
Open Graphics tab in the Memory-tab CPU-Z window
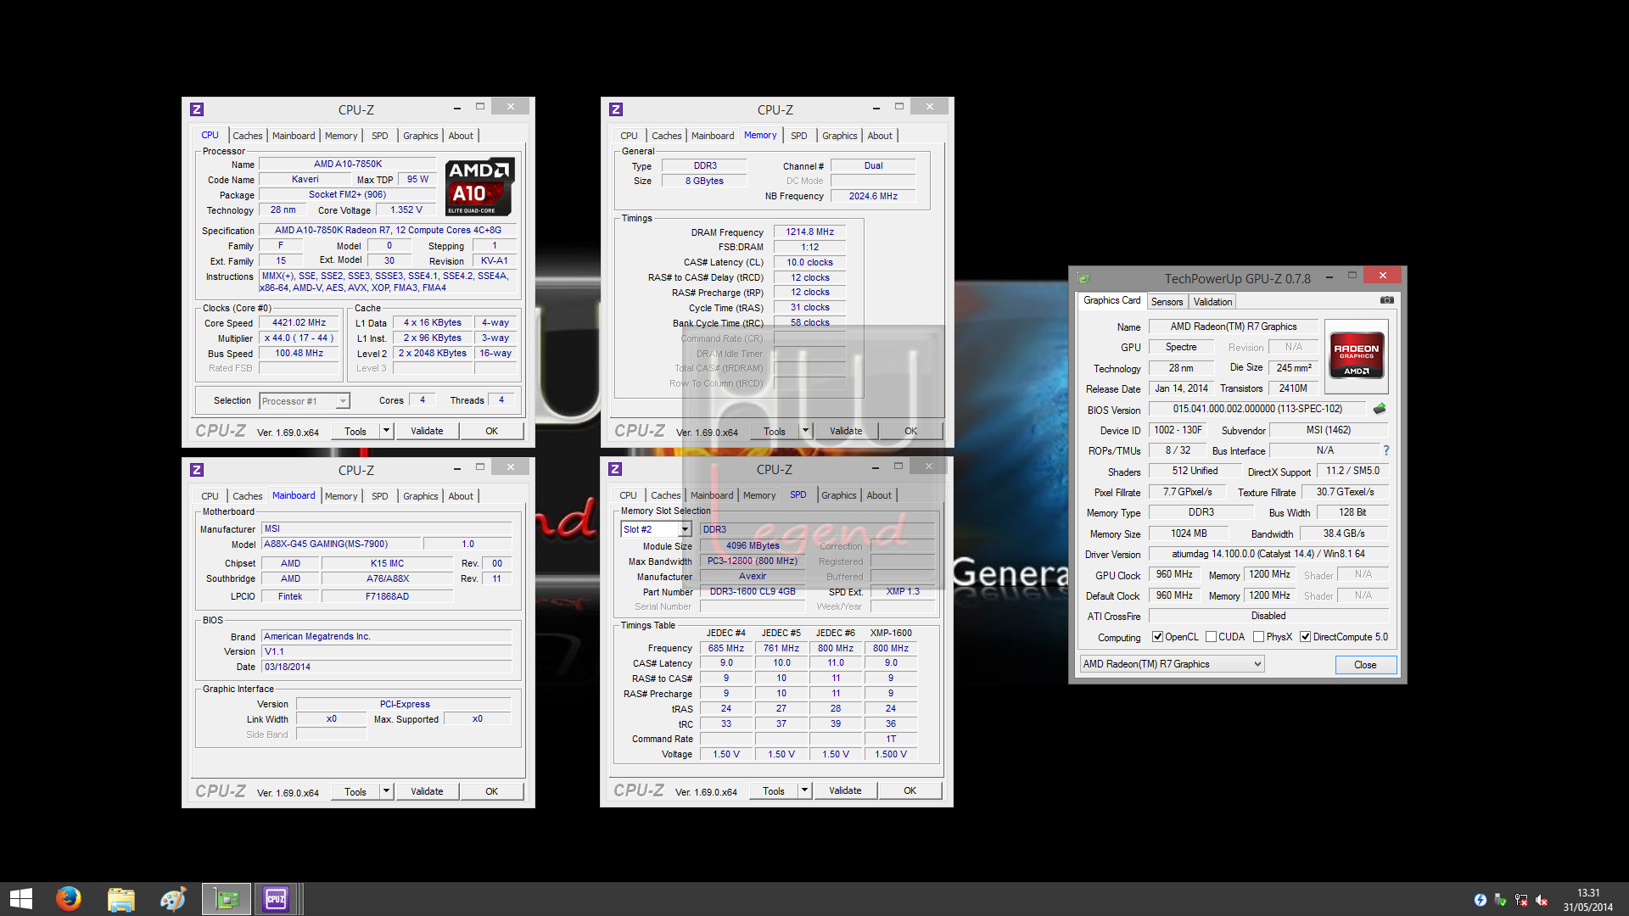point(839,136)
